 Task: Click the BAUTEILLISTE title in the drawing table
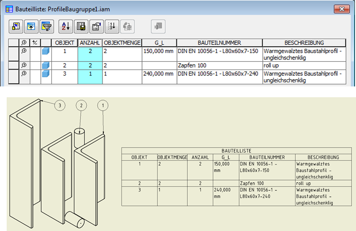(x=236, y=151)
